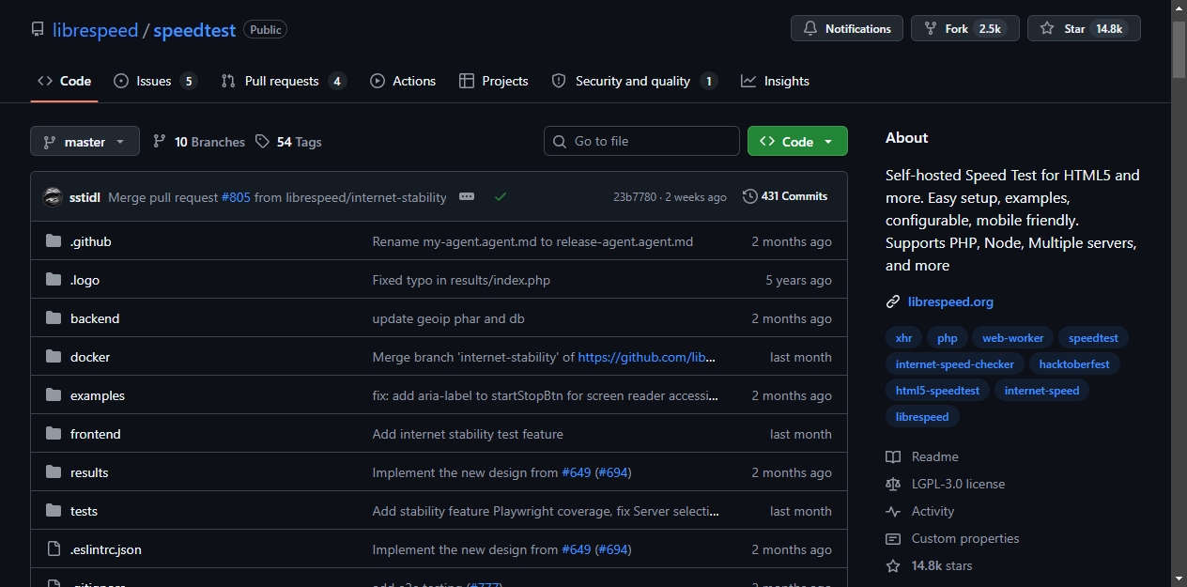Open the .github folder
The width and height of the screenshot is (1187, 587).
coord(90,241)
